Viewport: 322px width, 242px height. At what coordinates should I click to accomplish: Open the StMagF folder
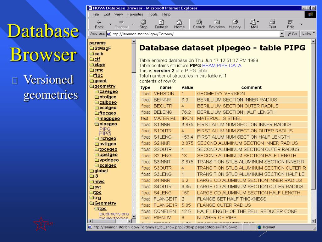(x=100, y=48)
